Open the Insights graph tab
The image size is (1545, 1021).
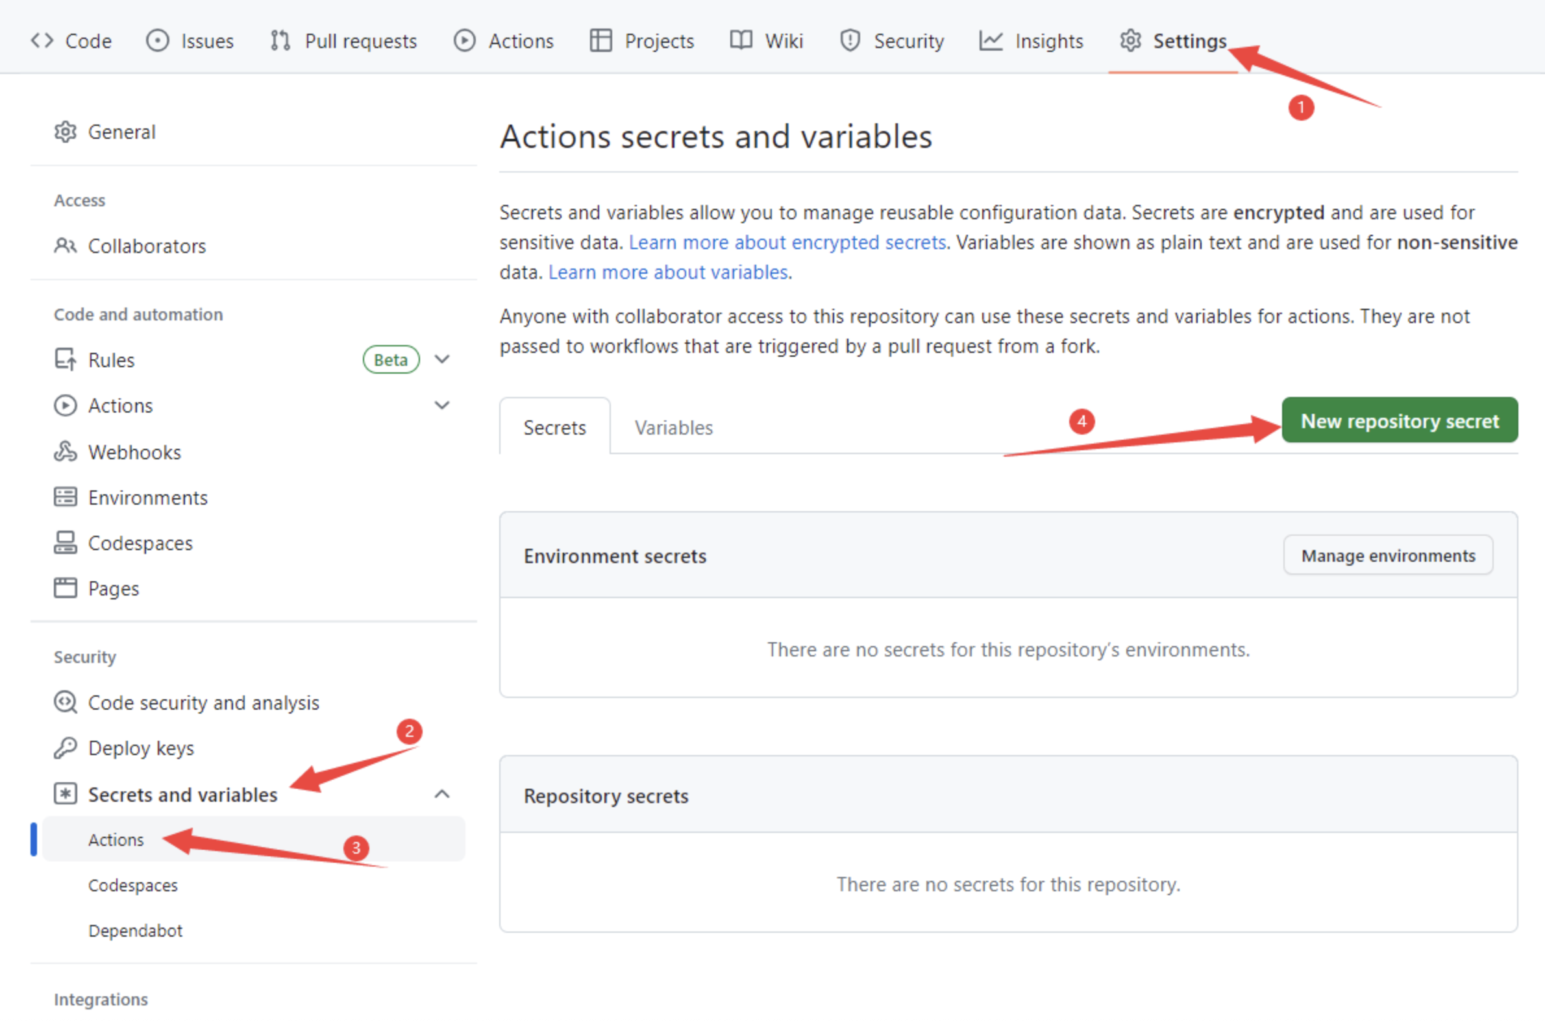click(1031, 41)
